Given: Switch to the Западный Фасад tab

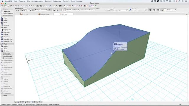Looking at the screenshot, I should pyautogui.click(x=44, y=14).
